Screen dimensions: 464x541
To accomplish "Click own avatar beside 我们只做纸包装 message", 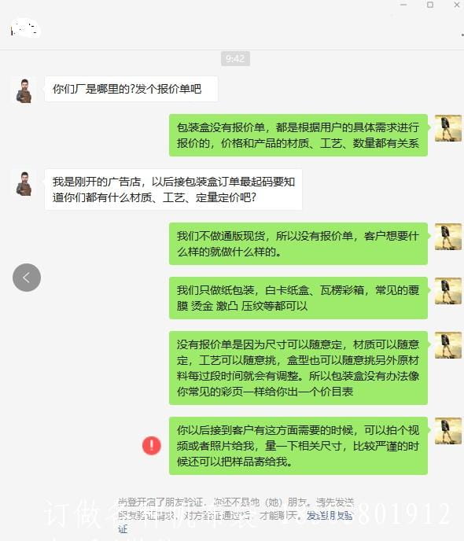I will (448, 291).
